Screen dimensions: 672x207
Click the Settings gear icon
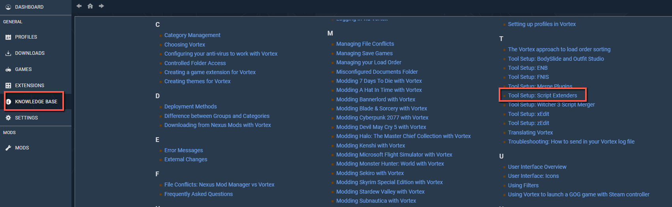point(8,118)
